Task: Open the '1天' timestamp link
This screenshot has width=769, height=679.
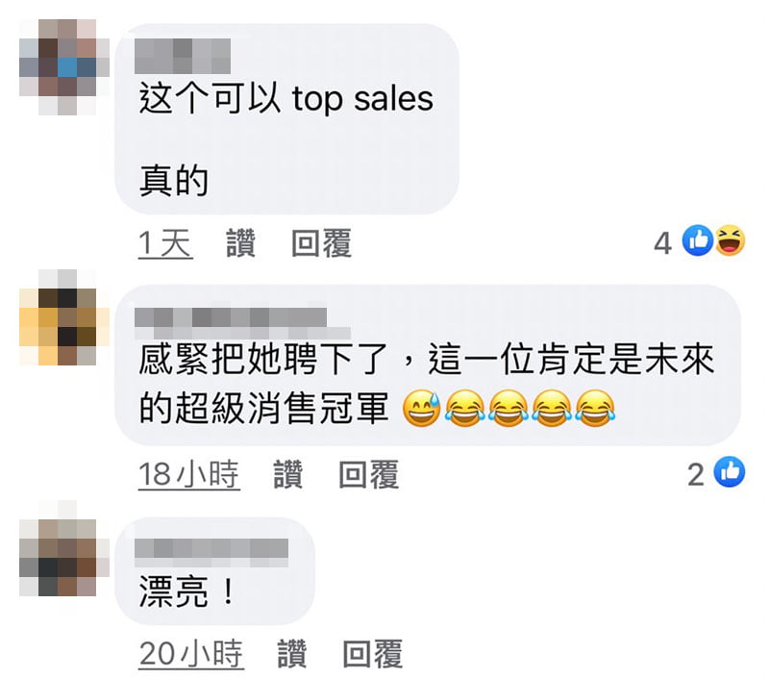Action: click(165, 243)
